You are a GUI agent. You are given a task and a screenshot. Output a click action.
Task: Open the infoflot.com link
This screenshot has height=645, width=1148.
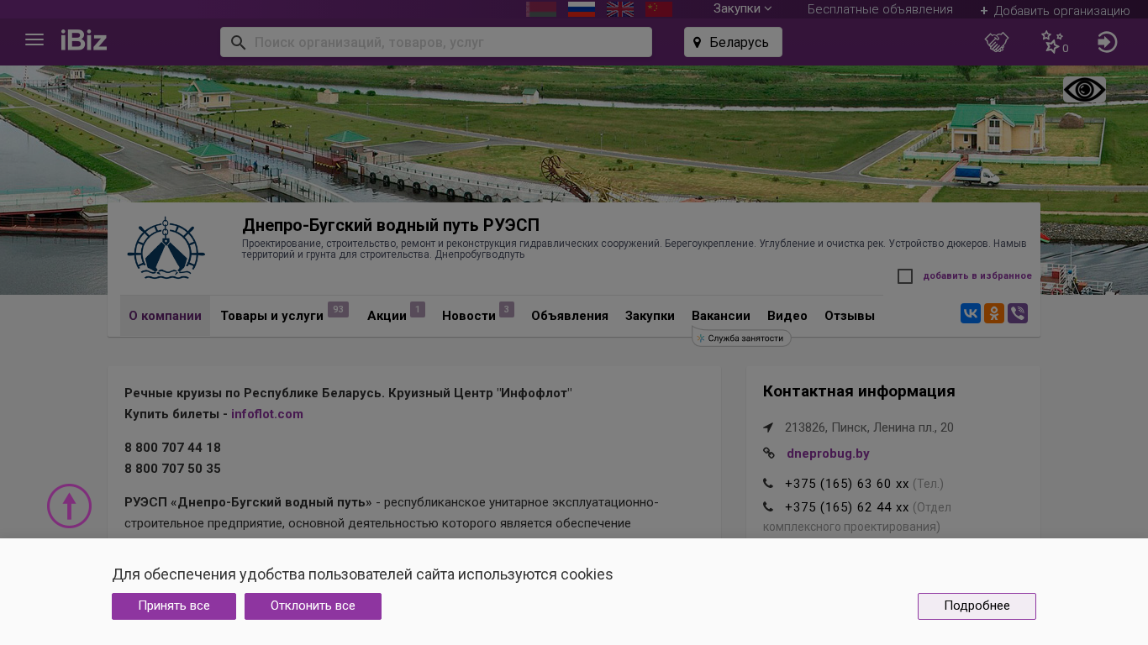tap(267, 414)
